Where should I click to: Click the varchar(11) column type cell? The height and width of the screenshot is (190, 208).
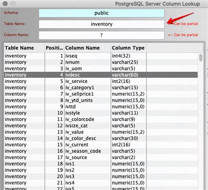click(x=129, y=113)
